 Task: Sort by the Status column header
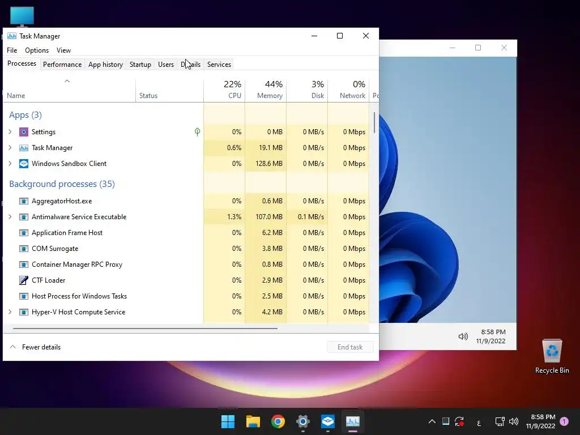pos(169,91)
